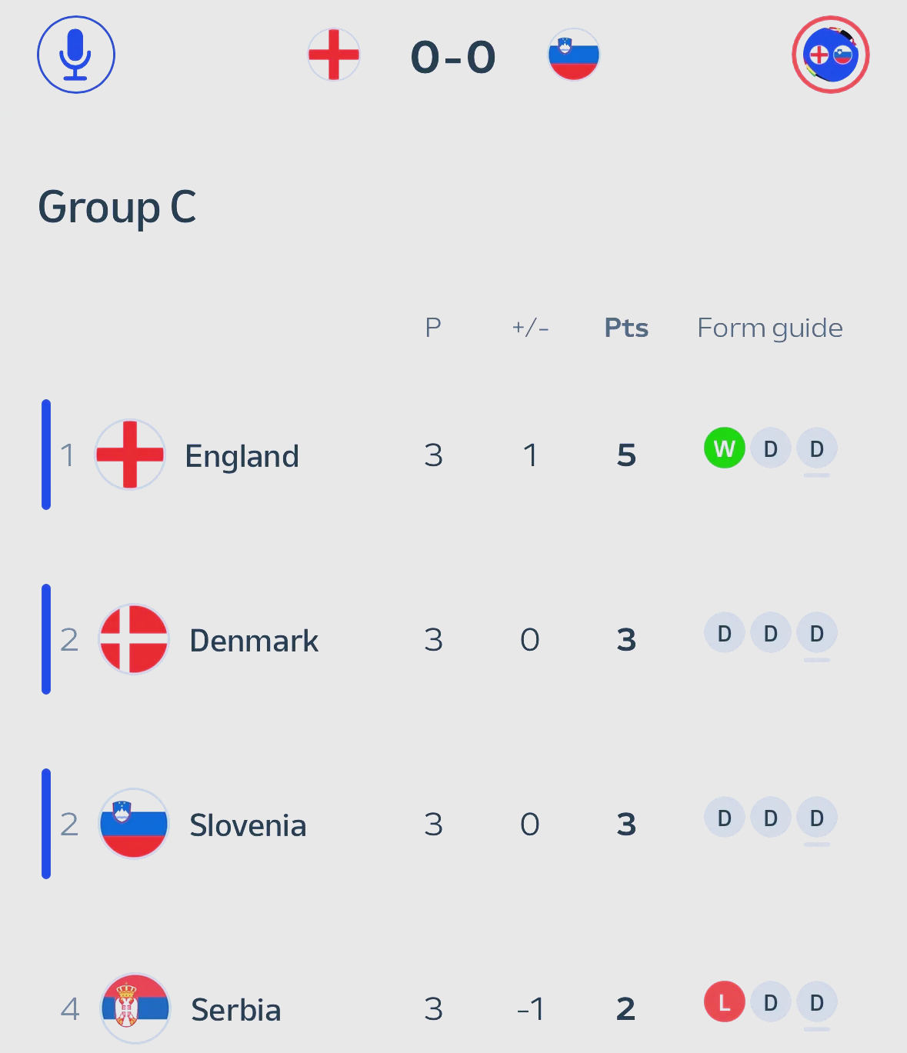Open the Slovenia team name in table
The width and height of the screenshot is (907, 1053).
(x=248, y=825)
